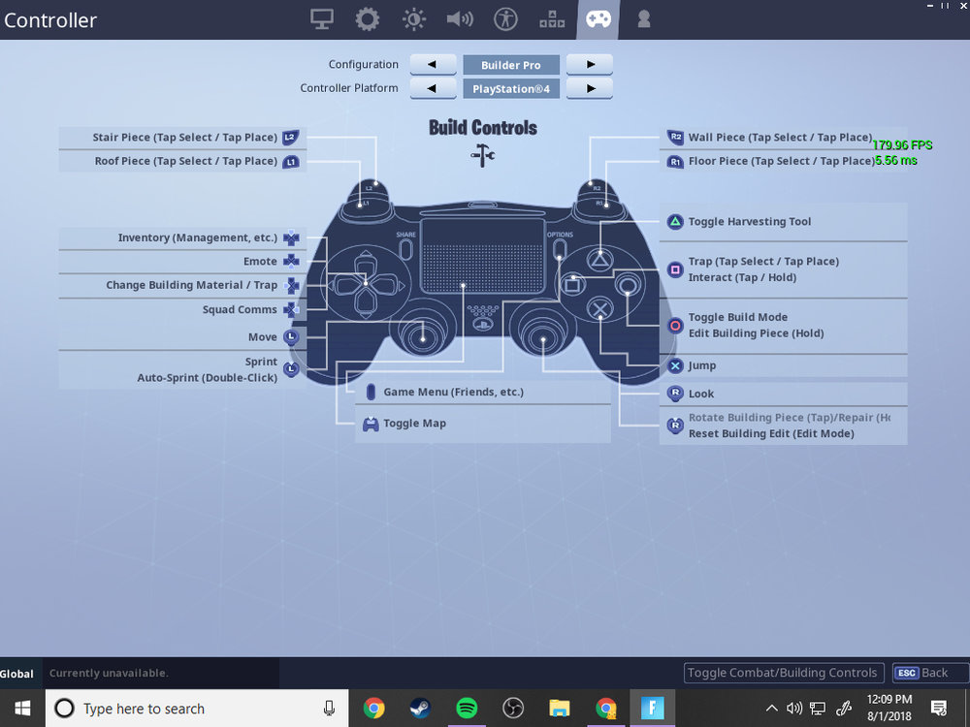Image resolution: width=970 pixels, height=727 pixels.
Task: Open the Account settings tab
Action: tap(643, 19)
